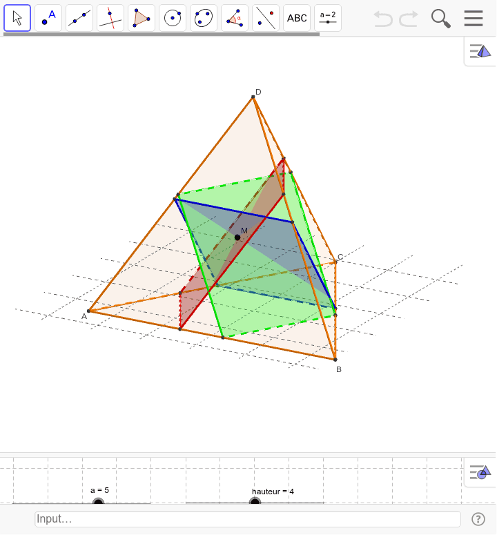Select the Point tool
The image size is (497, 535).
[x=48, y=18]
